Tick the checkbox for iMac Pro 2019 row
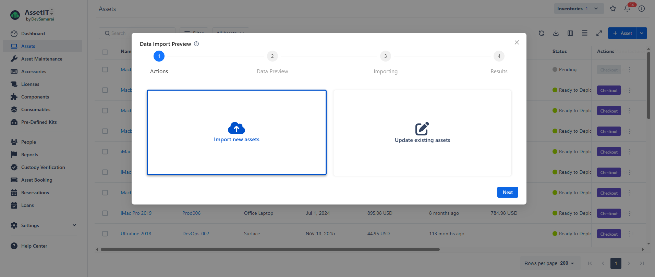Image resolution: width=655 pixels, height=277 pixels. coord(105,213)
